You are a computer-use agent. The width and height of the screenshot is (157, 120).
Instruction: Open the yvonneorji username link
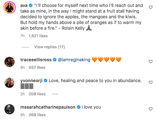pyautogui.click(x=31, y=81)
